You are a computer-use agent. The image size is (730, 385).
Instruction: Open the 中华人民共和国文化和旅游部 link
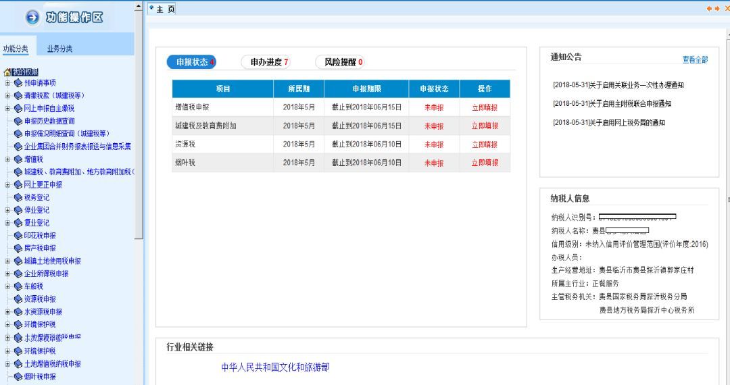click(x=275, y=367)
